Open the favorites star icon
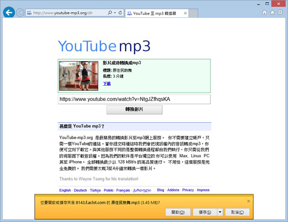The height and width of the screenshot is (222, 288). [272, 13]
